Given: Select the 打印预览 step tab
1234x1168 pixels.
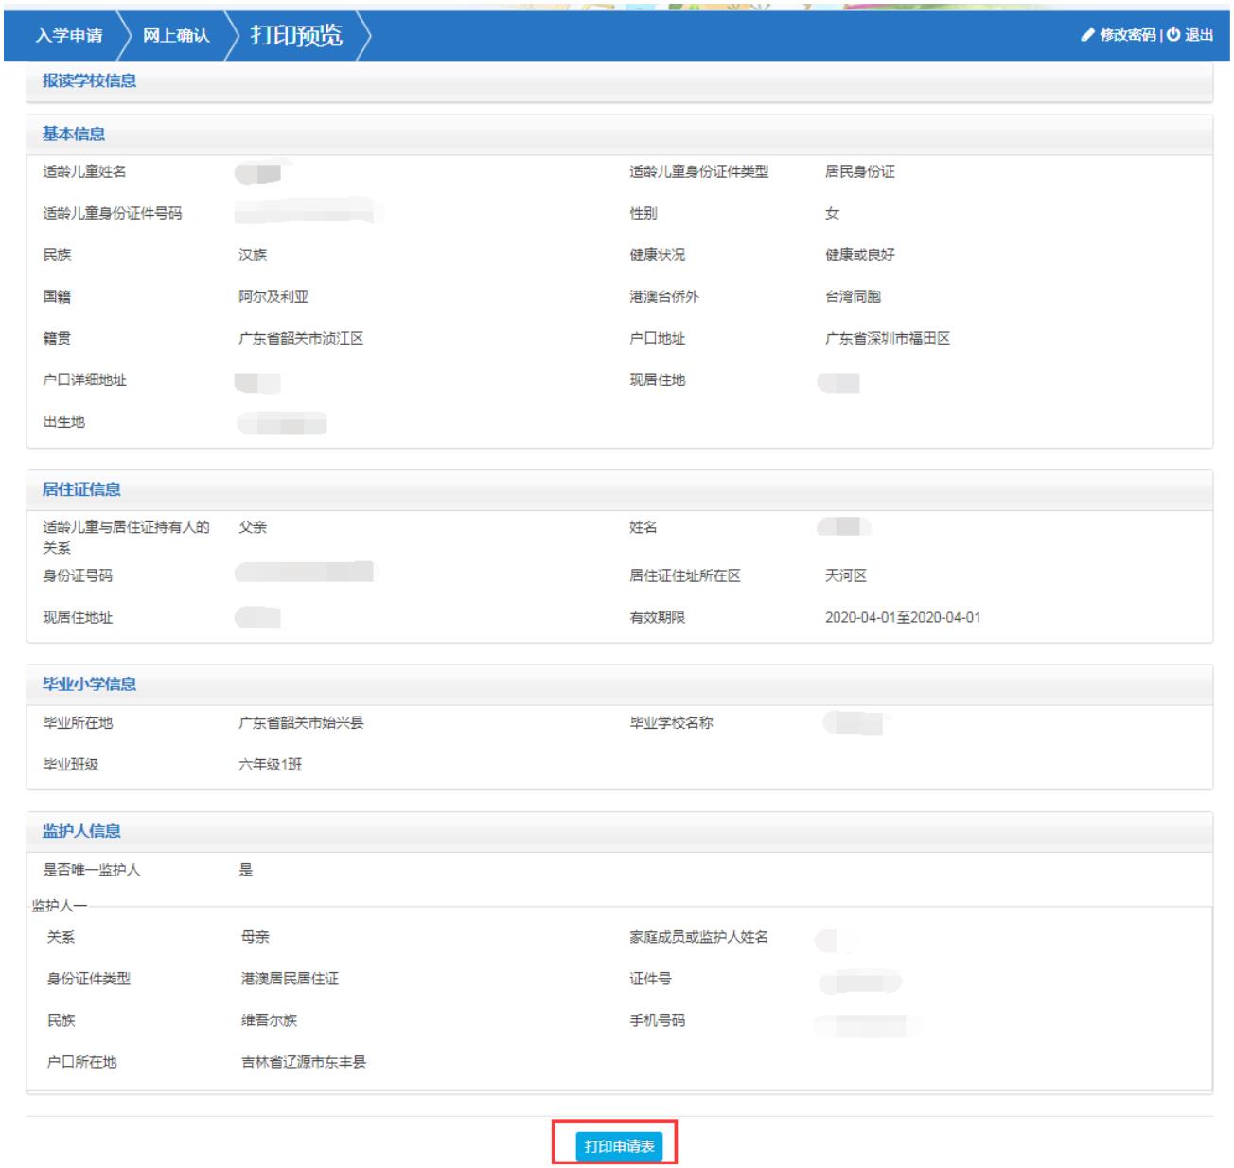Looking at the screenshot, I should pyautogui.click(x=296, y=36).
